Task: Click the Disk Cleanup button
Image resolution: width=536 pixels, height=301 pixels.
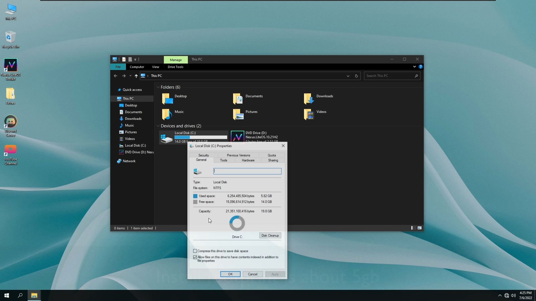Action: pos(270,236)
